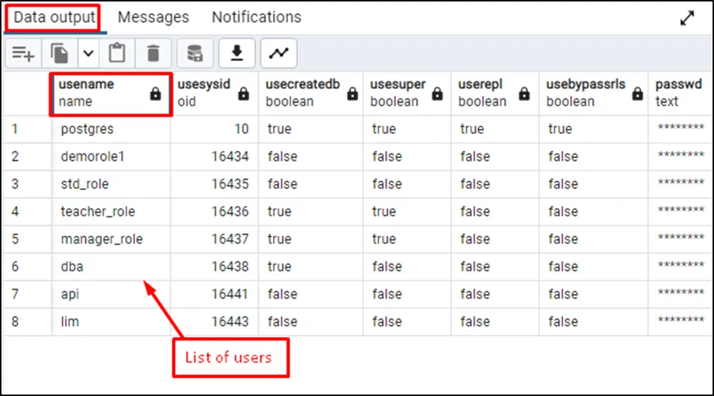Click the teacher_role cell
Image resolution: width=714 pixels, height=396 pixels.
tap(98, 212)
